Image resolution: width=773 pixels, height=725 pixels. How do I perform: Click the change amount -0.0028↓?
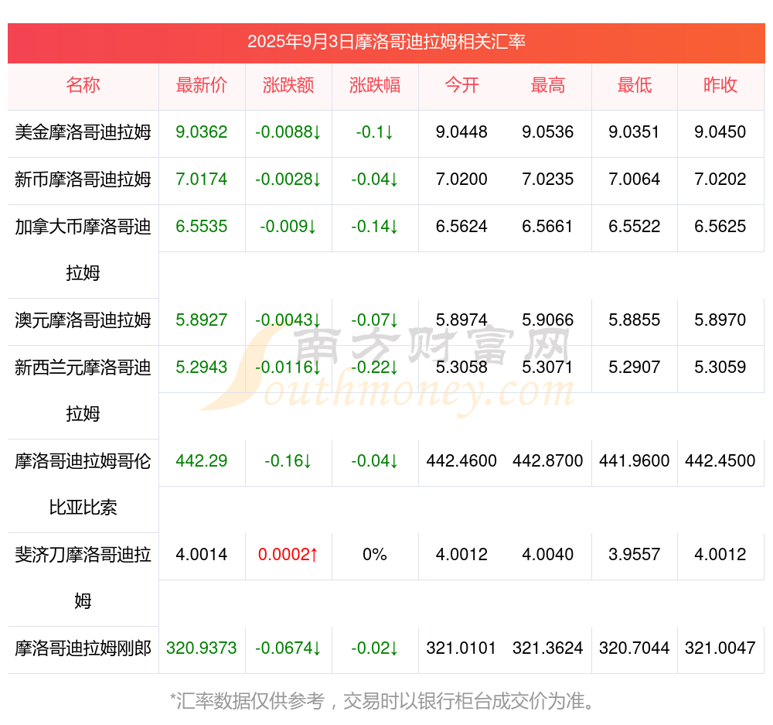pos(288,180)
